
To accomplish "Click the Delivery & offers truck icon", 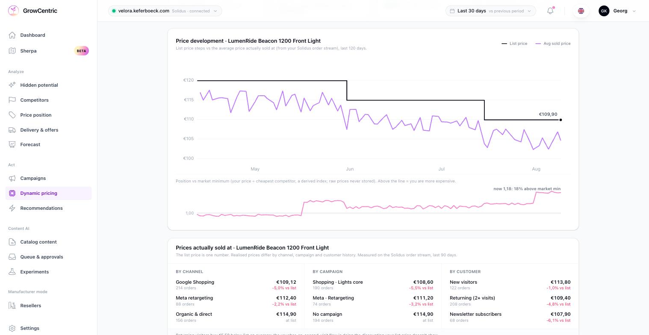I will coord(12,130).
